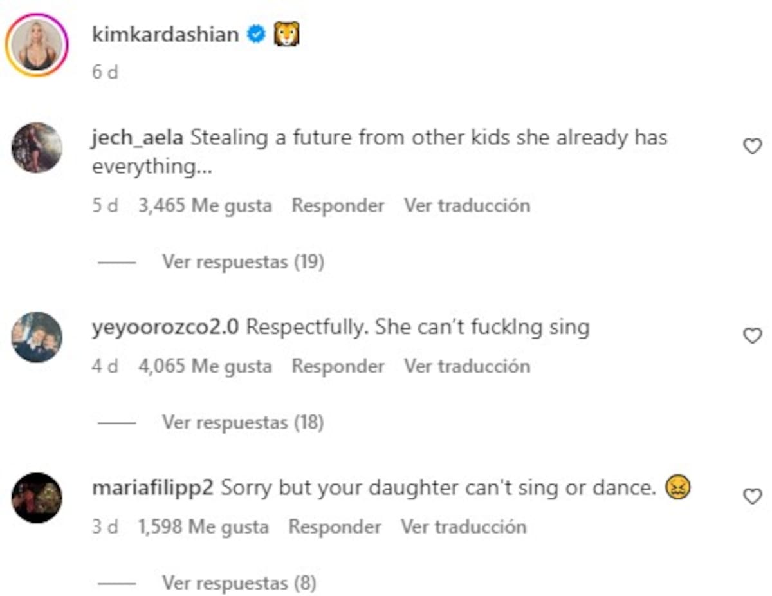The image size is (772, 596).
Task: Open jech_aela's profile picture
Action: (37, 147)
